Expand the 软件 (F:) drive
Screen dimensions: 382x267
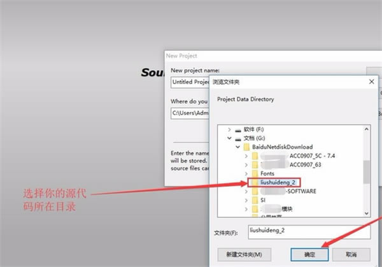pos(229,129)
